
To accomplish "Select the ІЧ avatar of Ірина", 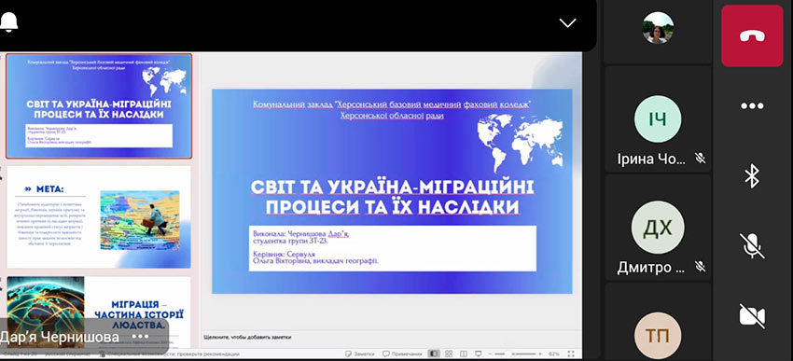I will 658,119.
